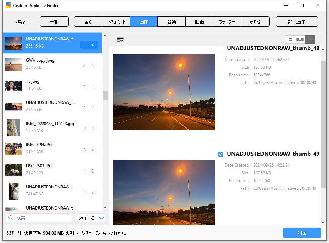Click the search magnifier icon
Screen dimensions: 329x243
(11, 218)
